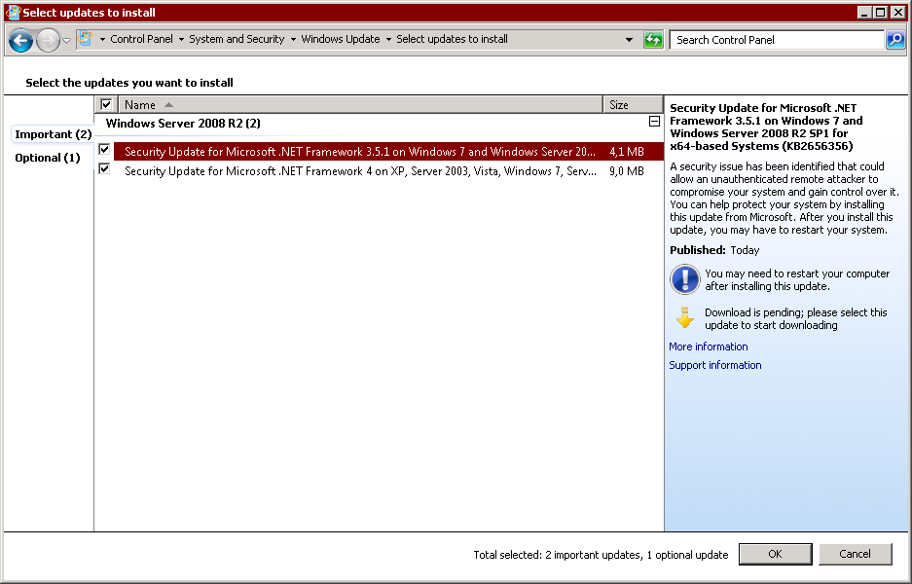Uncheck .NET Framework 3.5.1 security update
Image resolution: width=912 pixels, height=584 pixels.
pyautogui.click(x=104, y=150)
